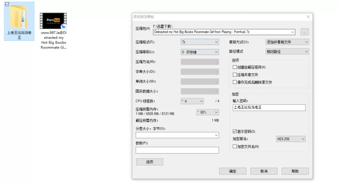Viewport: 340px width, 183px height.
Task: Enable 操作完成后删除源文件 option
Action: click(x=235, y=82)
